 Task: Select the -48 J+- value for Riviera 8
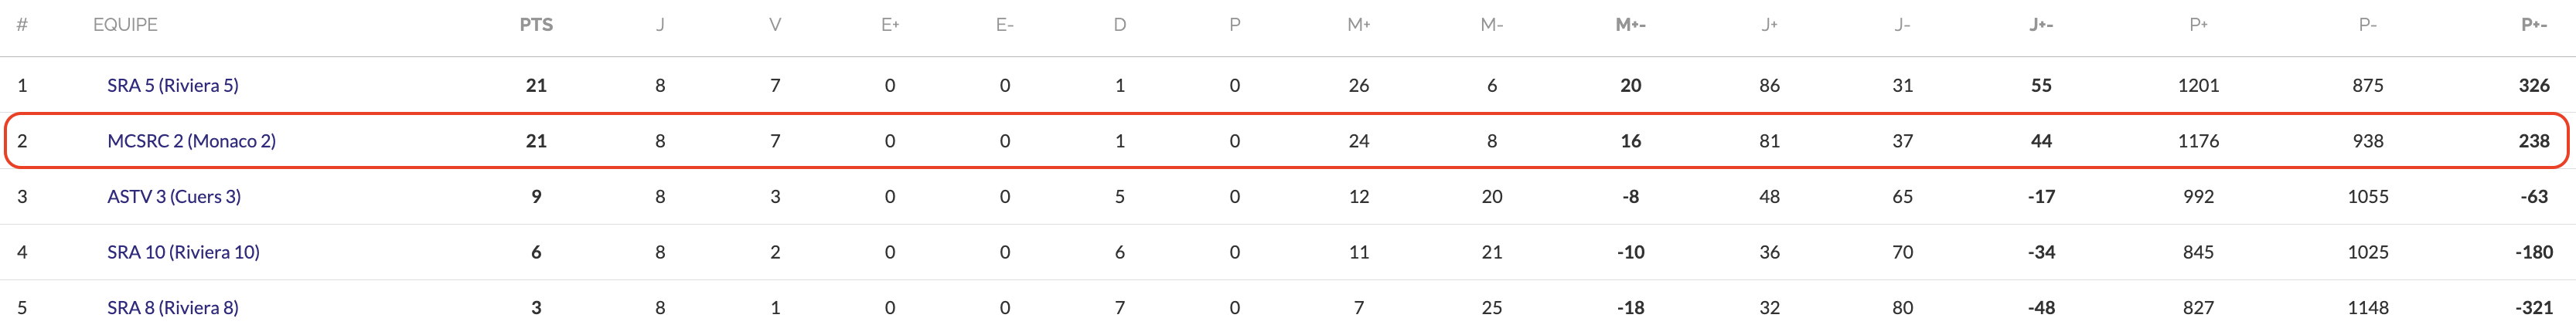coord(2041,308)
